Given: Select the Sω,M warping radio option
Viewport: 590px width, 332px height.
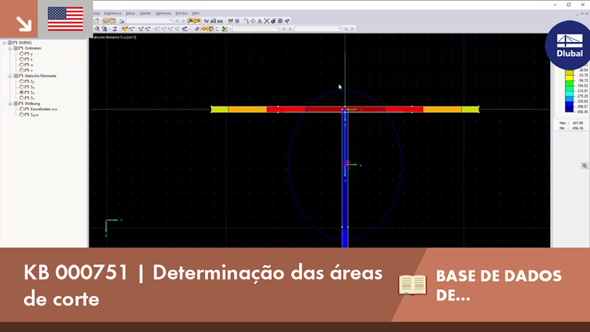Looking at the screenshot, I should 22,115.
